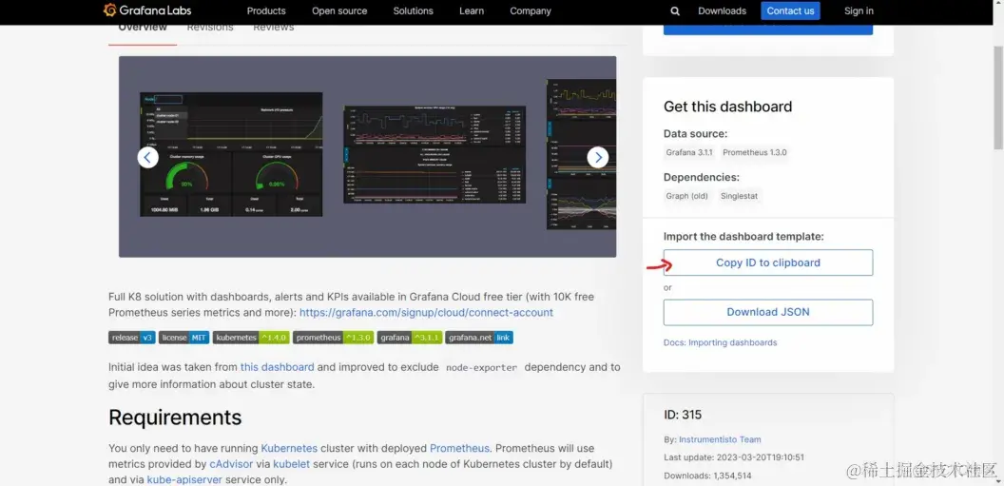Click the Sign in link

859,10
